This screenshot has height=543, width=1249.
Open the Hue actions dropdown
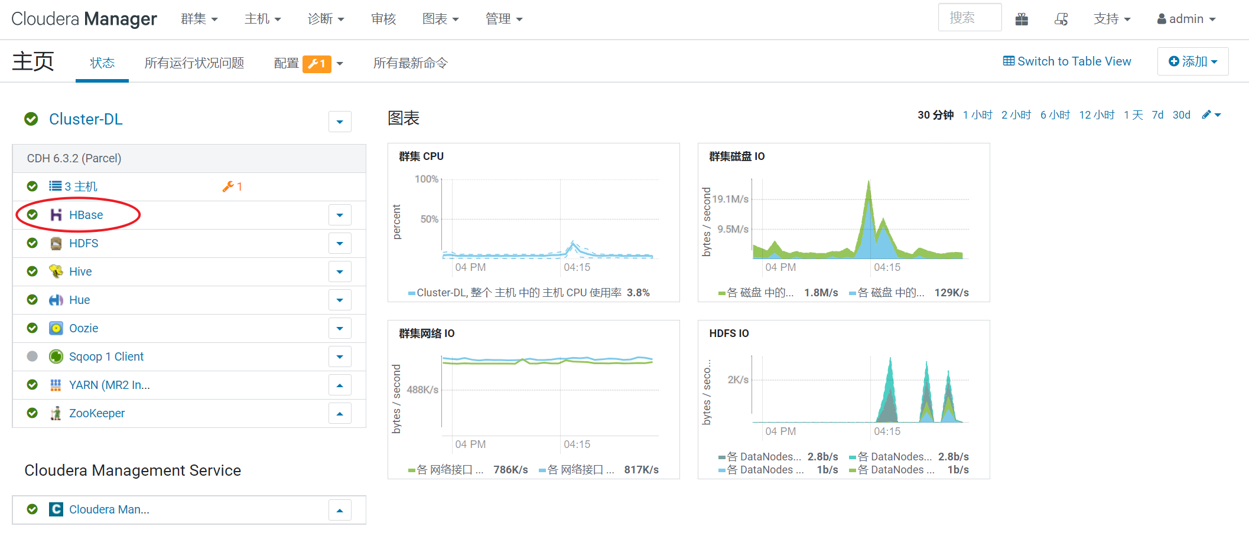[340, 300]
